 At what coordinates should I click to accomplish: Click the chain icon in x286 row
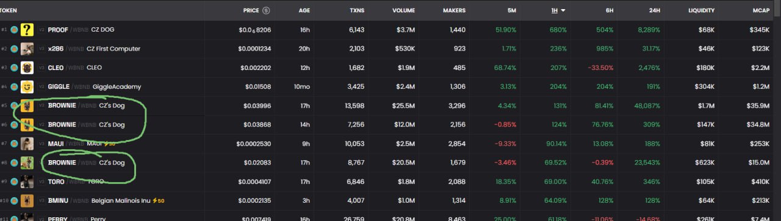click(x=14, y=49)
